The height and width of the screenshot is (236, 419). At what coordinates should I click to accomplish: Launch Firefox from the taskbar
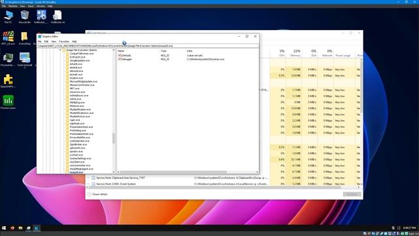click(12, 228)
